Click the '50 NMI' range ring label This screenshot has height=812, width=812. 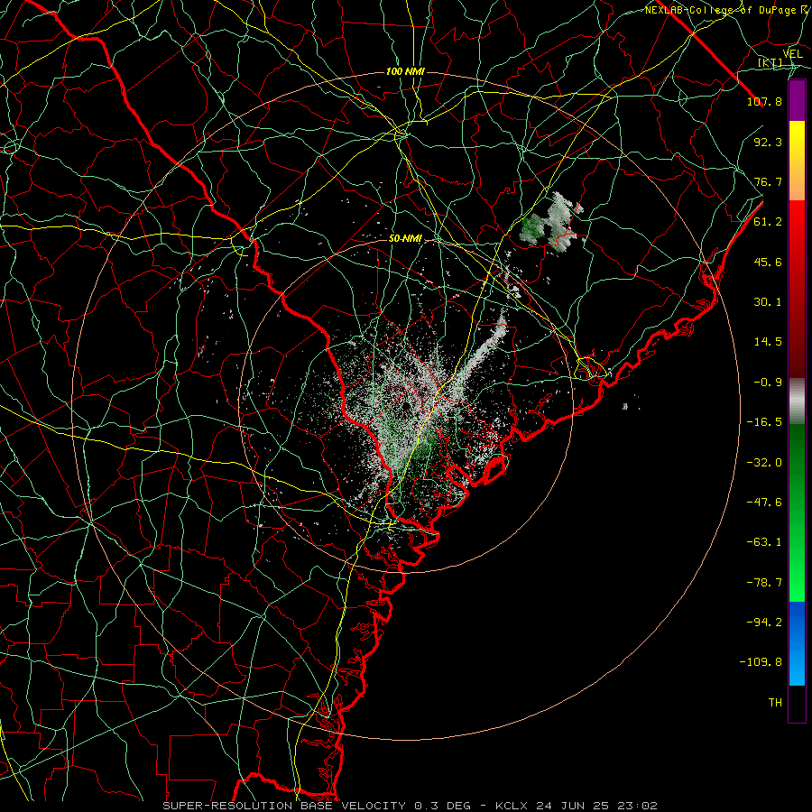click(x=405, y=239)
